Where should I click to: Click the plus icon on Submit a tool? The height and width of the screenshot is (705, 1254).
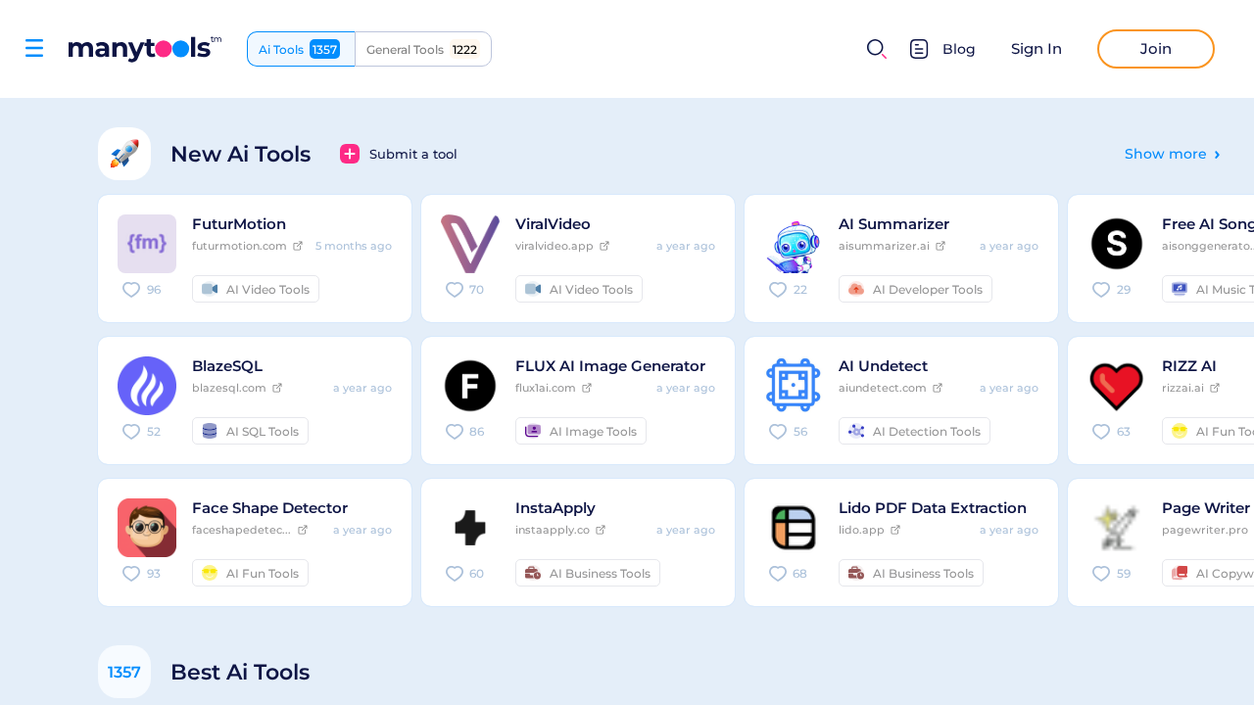350,154
